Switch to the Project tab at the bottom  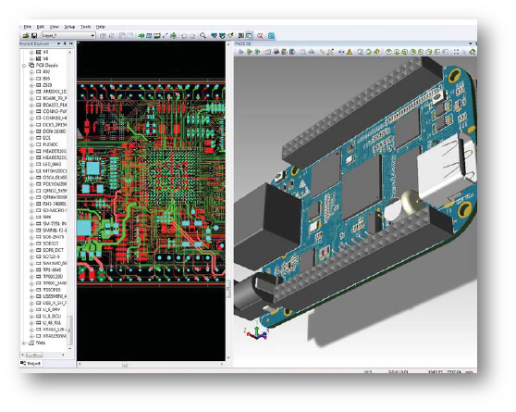tap(31, 364)
